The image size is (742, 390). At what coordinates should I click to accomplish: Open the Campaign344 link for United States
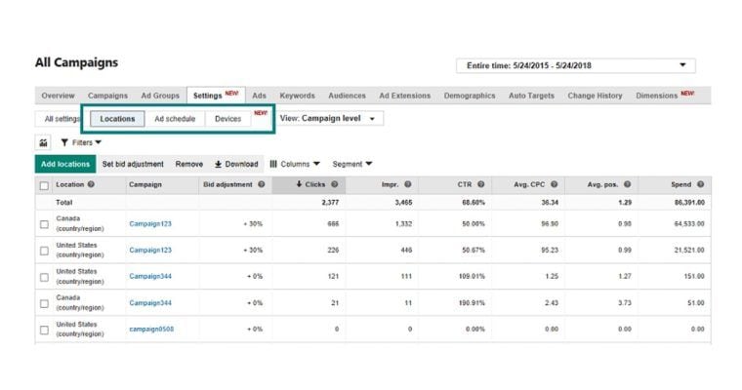(150, 277)
